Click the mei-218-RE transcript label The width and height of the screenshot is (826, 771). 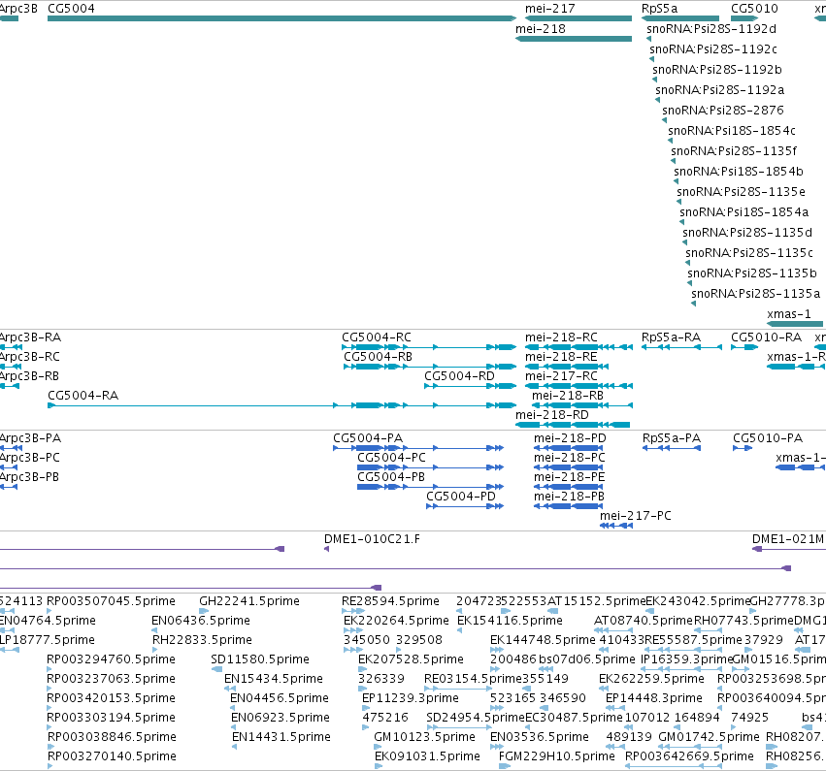tap(561, 357)
